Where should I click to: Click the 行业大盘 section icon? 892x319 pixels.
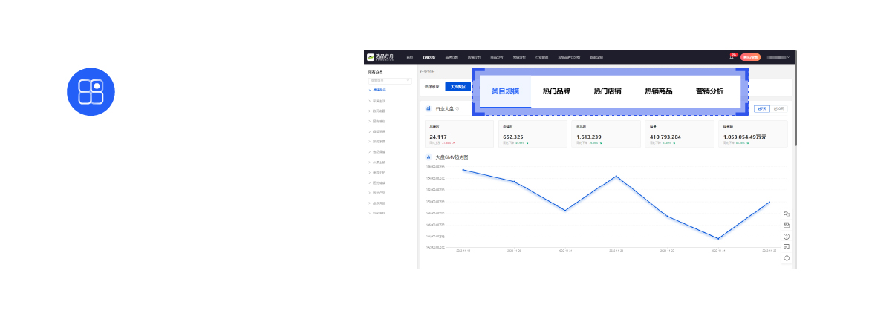pos(429,109)
